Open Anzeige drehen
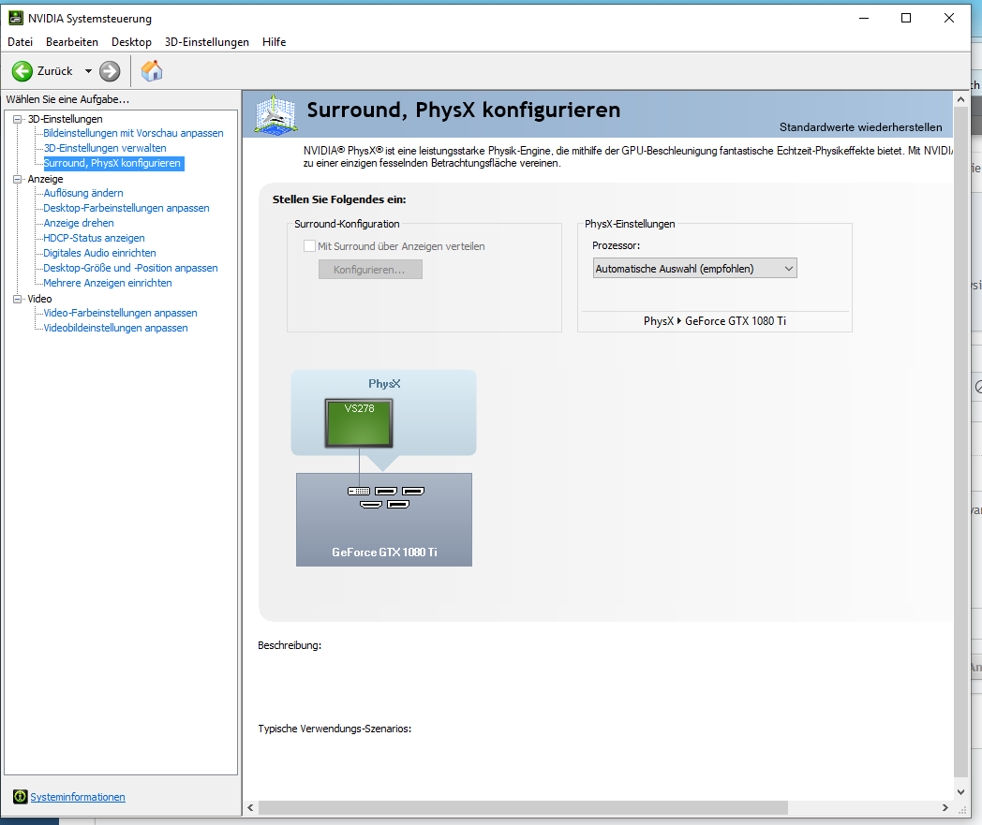Screen dimensions: 982x825 click(x=79, y=224)
